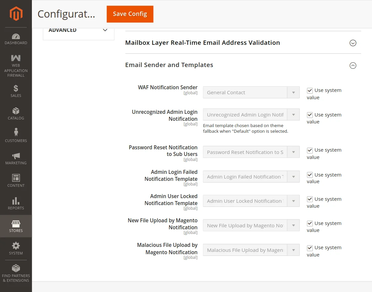The image size is (372, 292).
Task: Click the Magento logo icon
Action: [16, 14]
